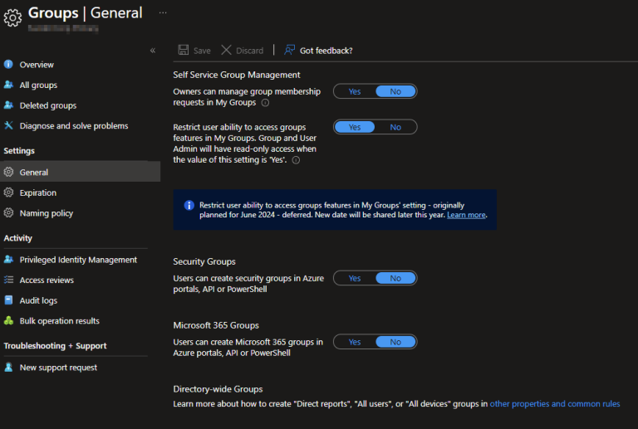The width and height of the screenshot is (638, 429).
Task: Click the Overview info icon
Action: point(8,64)
